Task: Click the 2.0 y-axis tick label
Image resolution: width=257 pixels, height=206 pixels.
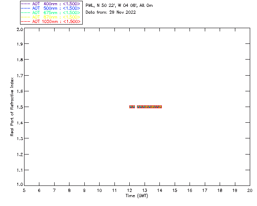Action: [20, 30]
